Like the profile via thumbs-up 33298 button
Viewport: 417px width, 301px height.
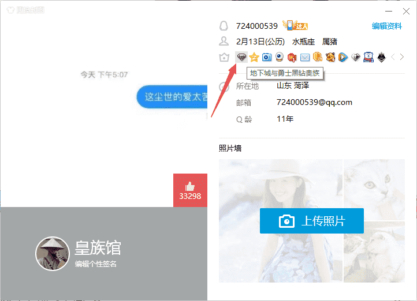190,190
